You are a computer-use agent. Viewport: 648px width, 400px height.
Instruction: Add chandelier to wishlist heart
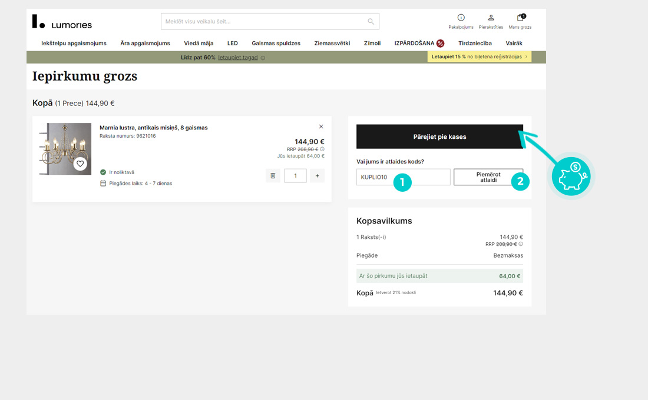[81, 164]
